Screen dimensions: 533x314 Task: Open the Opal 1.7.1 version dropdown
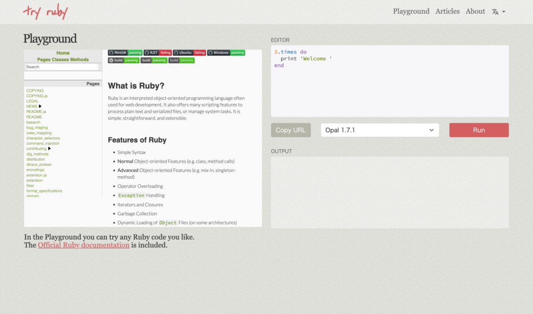click(379, 130)
